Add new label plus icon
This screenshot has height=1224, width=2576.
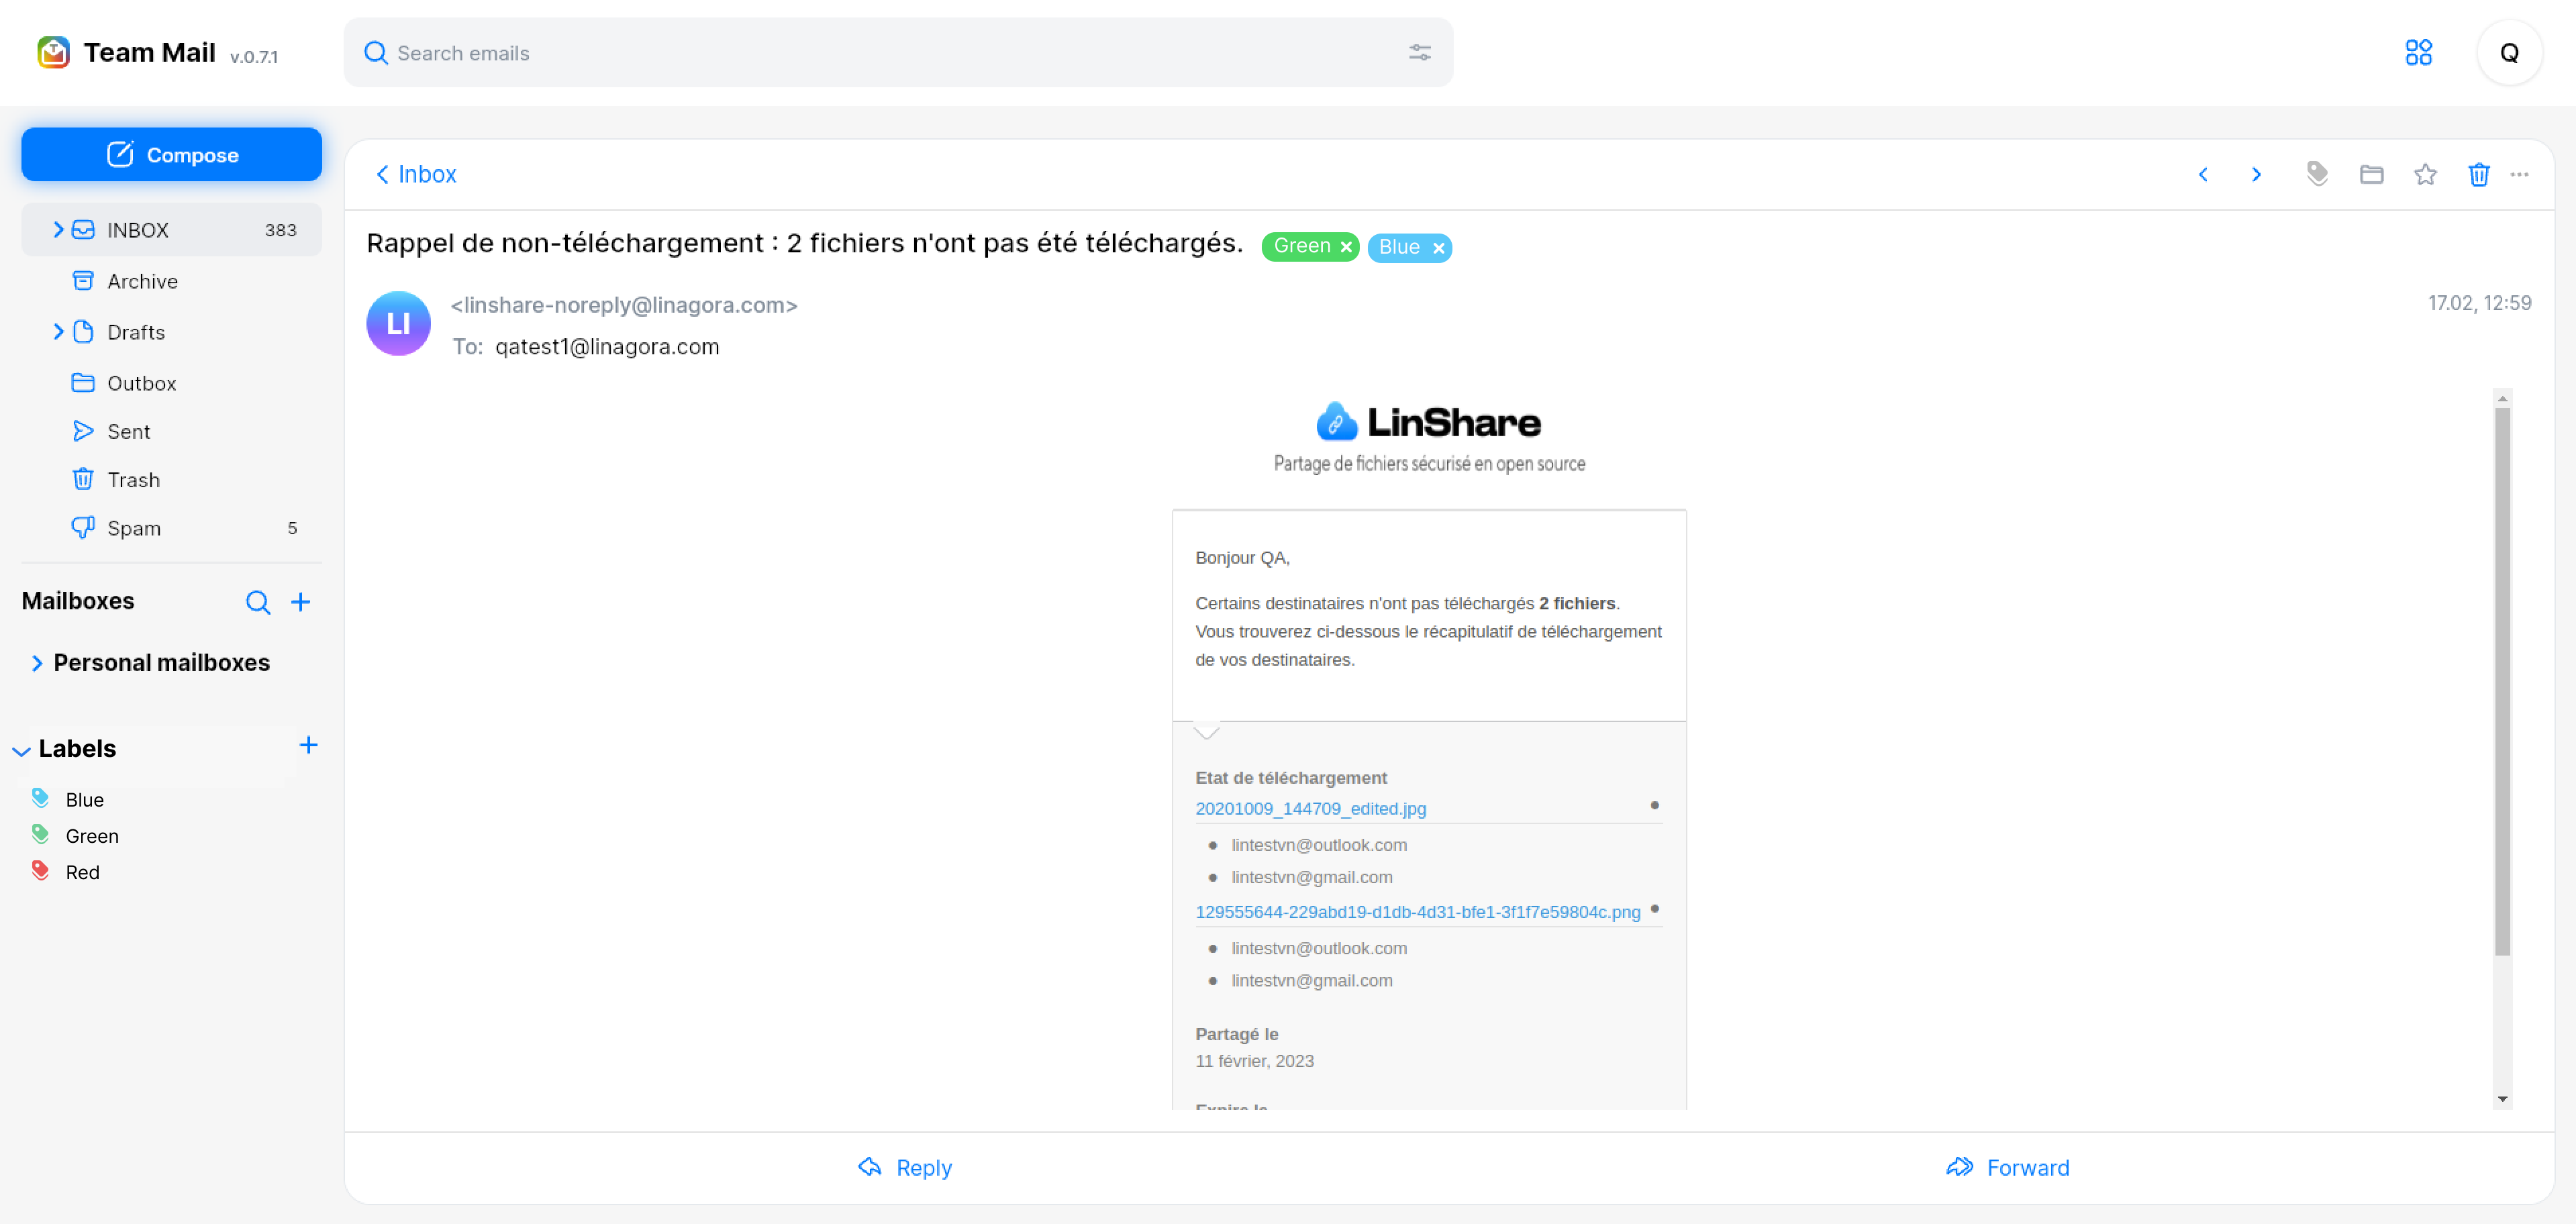308,745
